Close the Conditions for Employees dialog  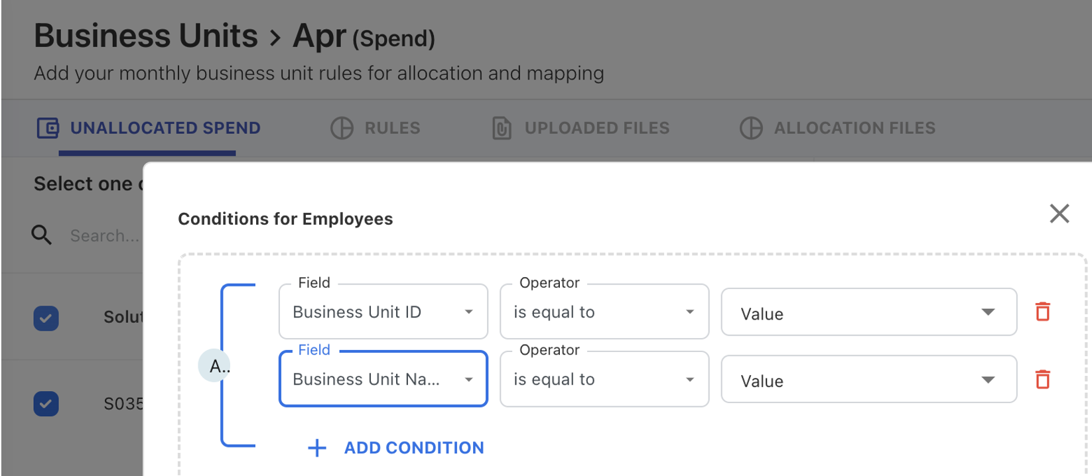tap(1059, 213)
